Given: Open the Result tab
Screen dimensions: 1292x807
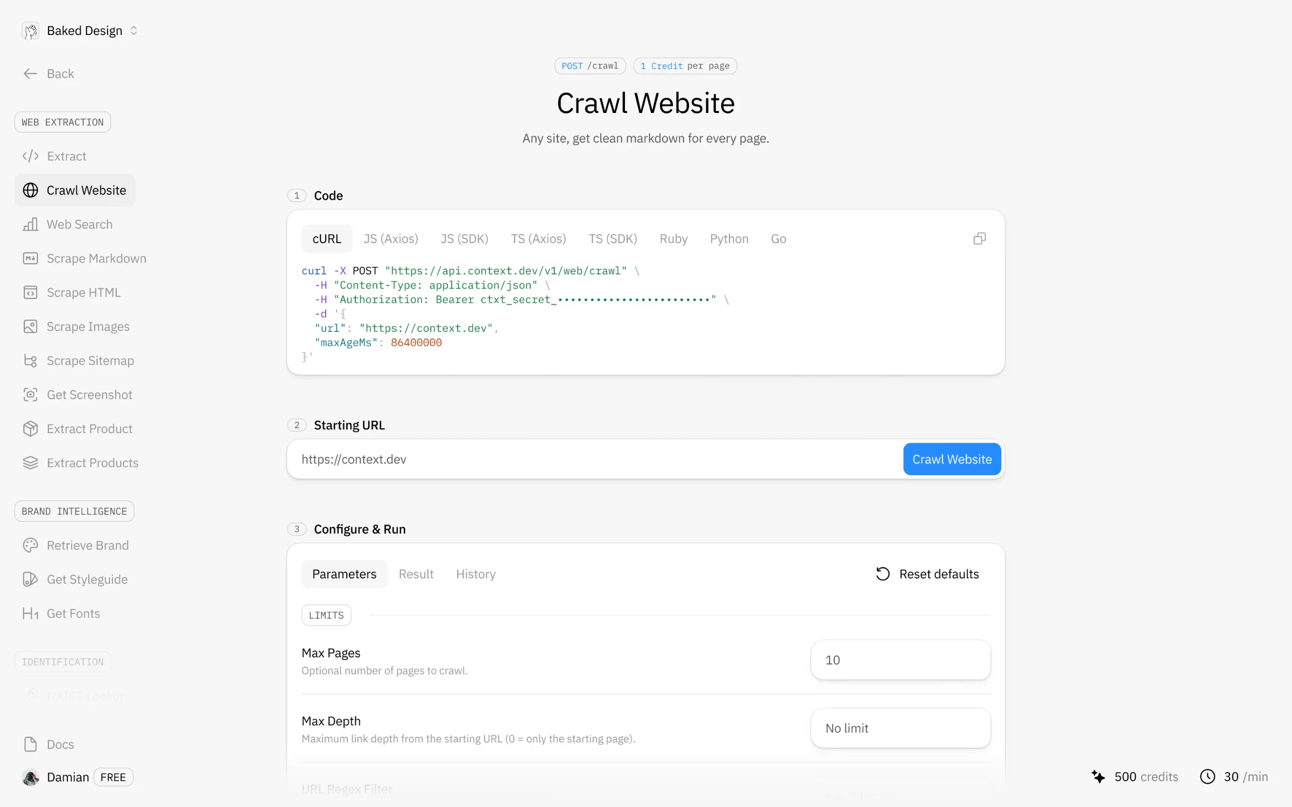Looking at the screenshot, I should [x=416, y=574].
